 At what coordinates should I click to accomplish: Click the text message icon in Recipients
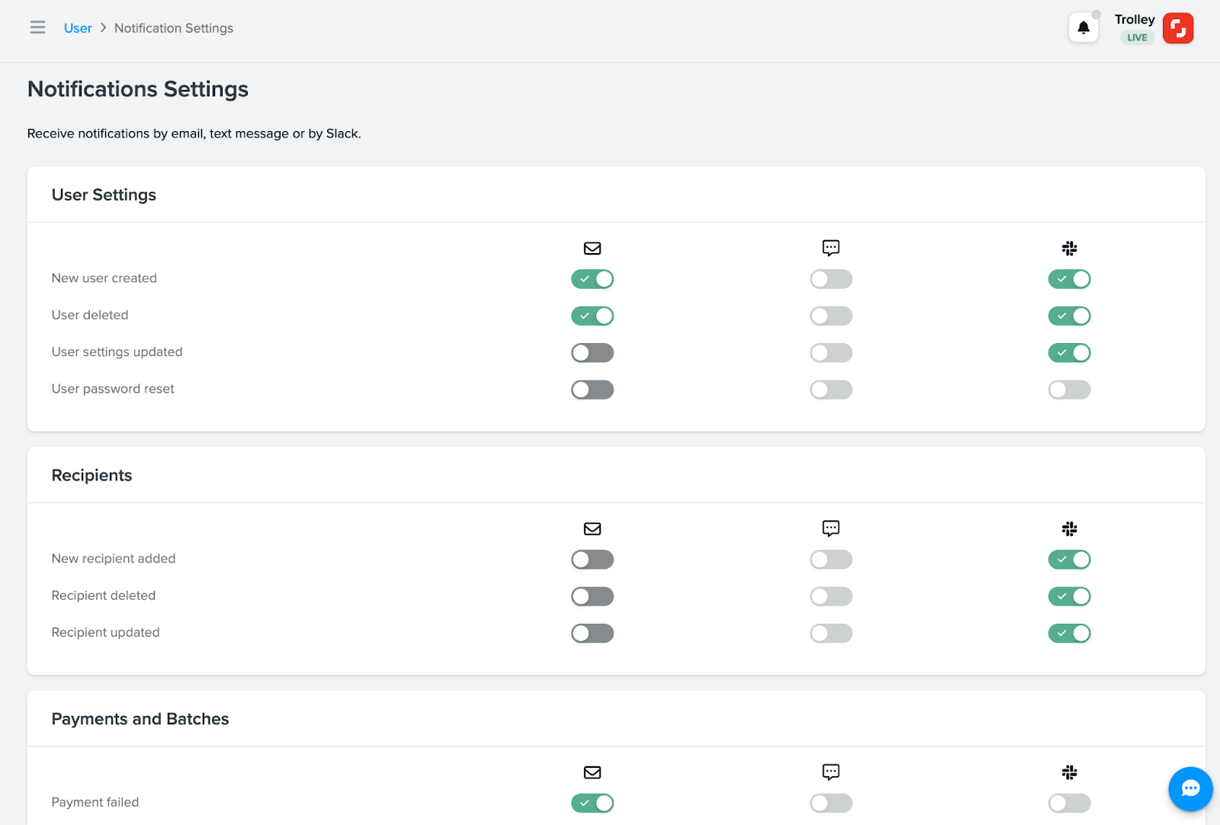tap(830, 528)
